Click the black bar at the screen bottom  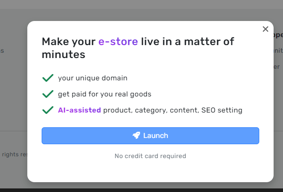point(141,190)
